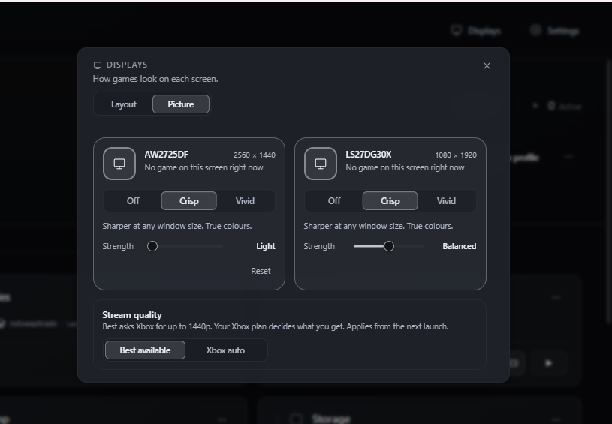Click the LS27DG30X monitor name
Screen dimensions: 612x424
(369, 155)
